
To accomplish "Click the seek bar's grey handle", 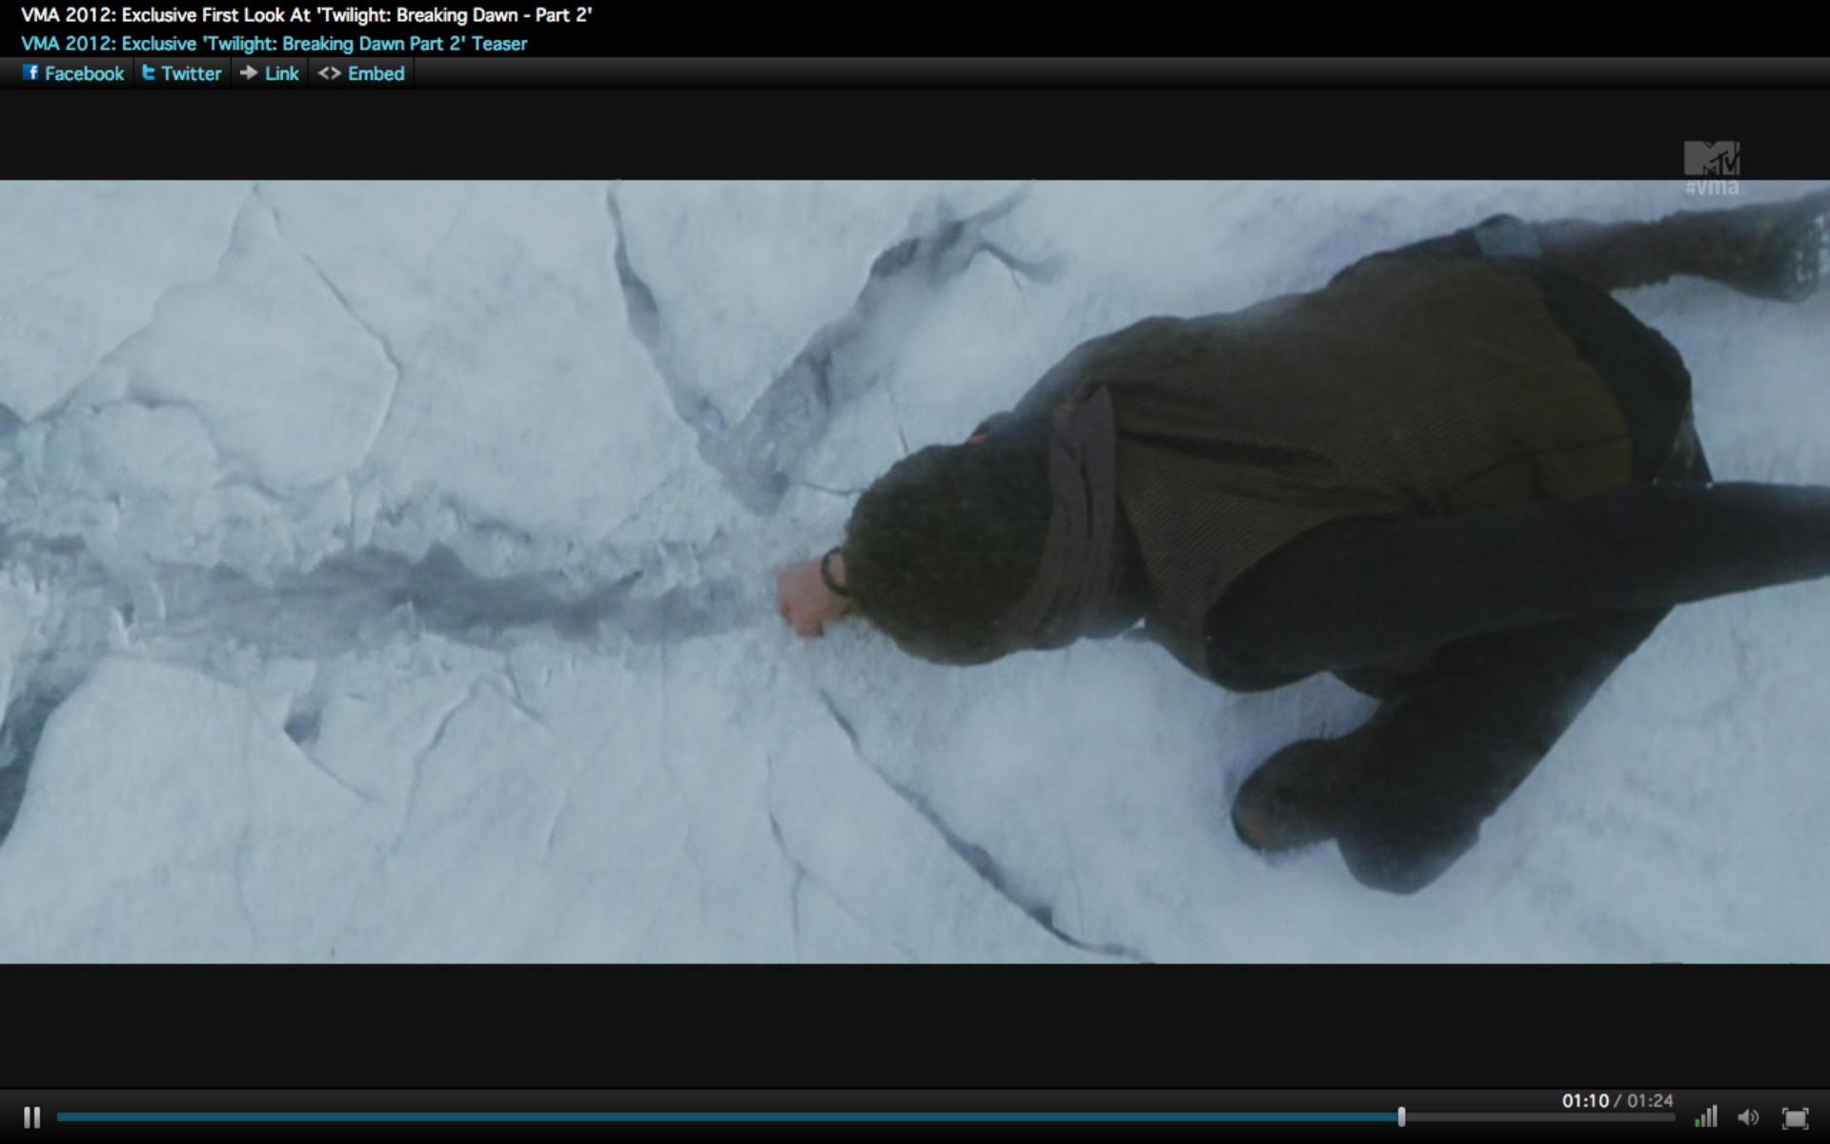I will click(x=1401, y=1116).
